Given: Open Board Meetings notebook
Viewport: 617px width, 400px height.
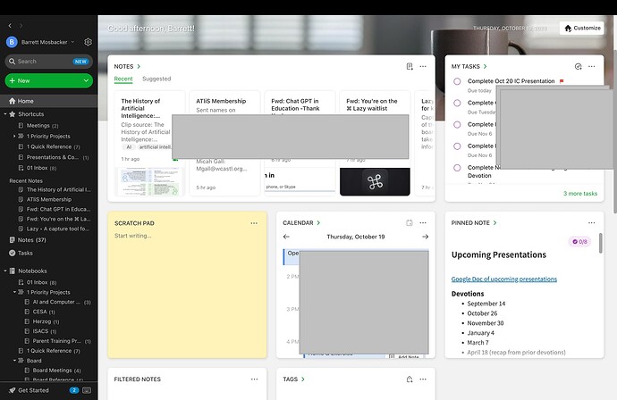Looking at the screenshot, I should (53, 371).
